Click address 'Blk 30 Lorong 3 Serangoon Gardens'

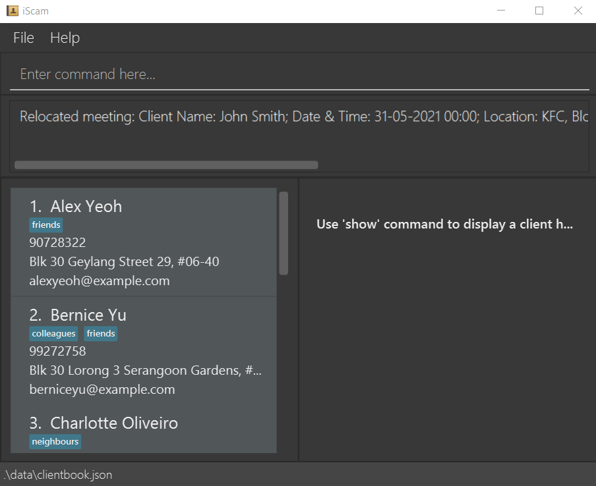(146, 370)
